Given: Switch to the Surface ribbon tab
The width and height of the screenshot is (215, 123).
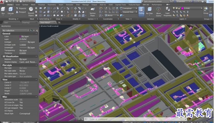Looking at the screenshot, I should pyautogui.click(x=25, y=5).
